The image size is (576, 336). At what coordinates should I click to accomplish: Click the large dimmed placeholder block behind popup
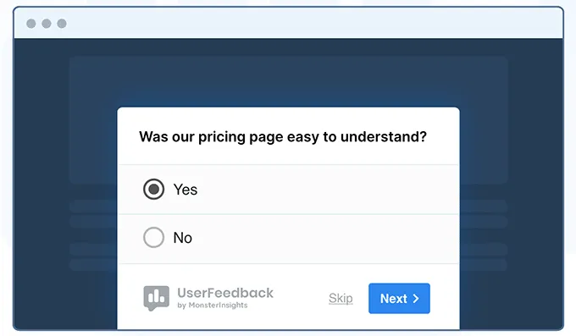288,81
